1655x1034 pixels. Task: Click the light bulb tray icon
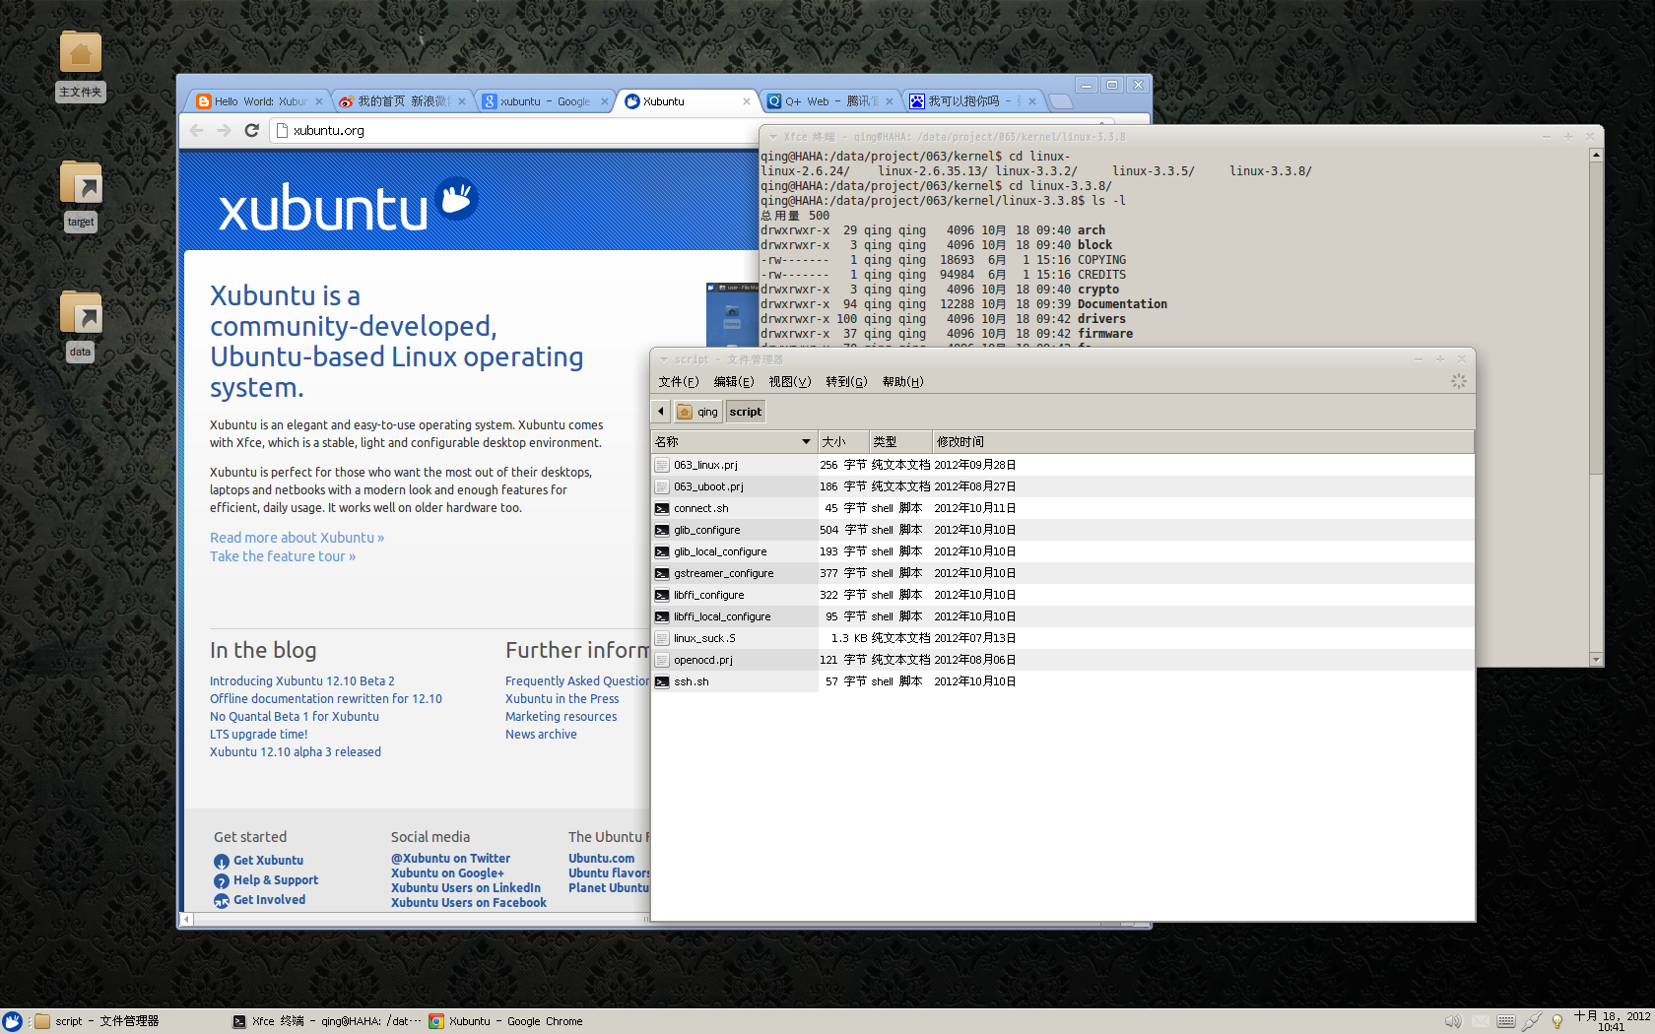pyautogui.click(x=1557, y=1021)
